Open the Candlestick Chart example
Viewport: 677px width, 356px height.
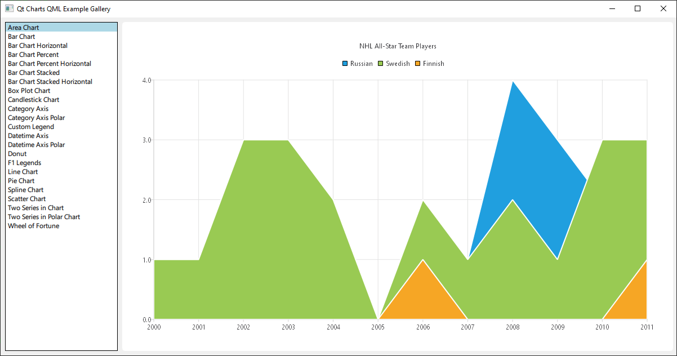(33, 99)
